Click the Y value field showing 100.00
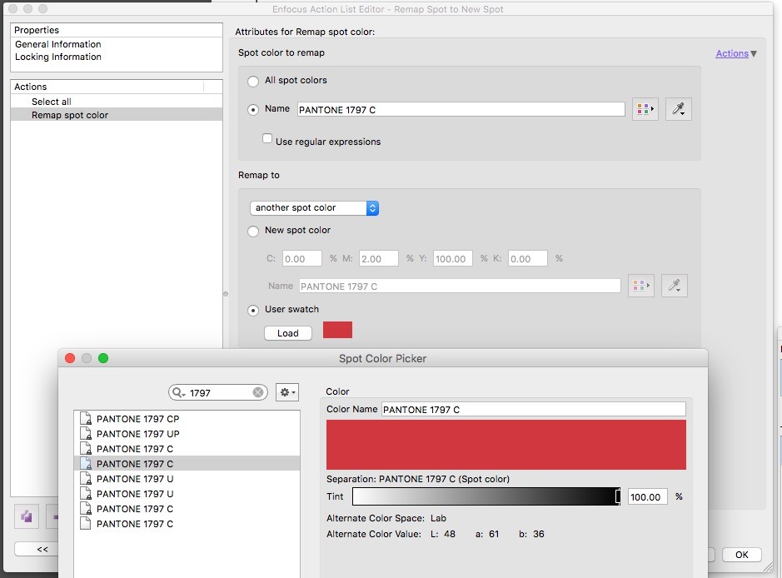 (453, 258)
